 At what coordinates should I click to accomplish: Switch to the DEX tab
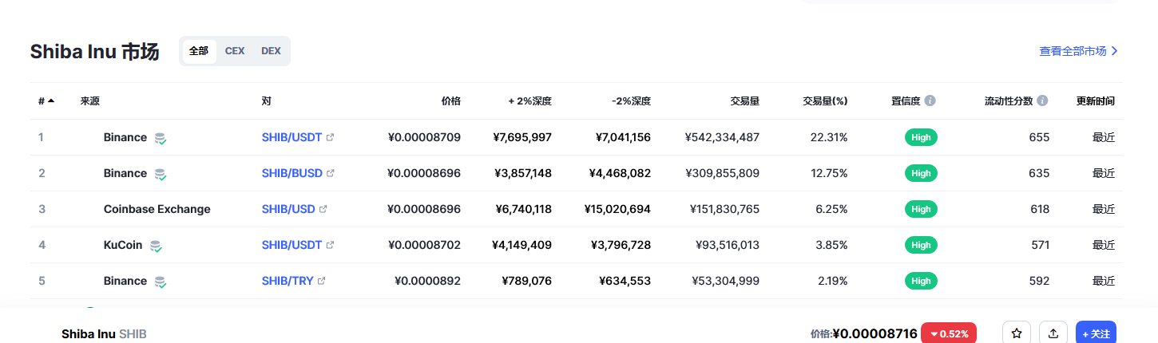tap(271, 51)
